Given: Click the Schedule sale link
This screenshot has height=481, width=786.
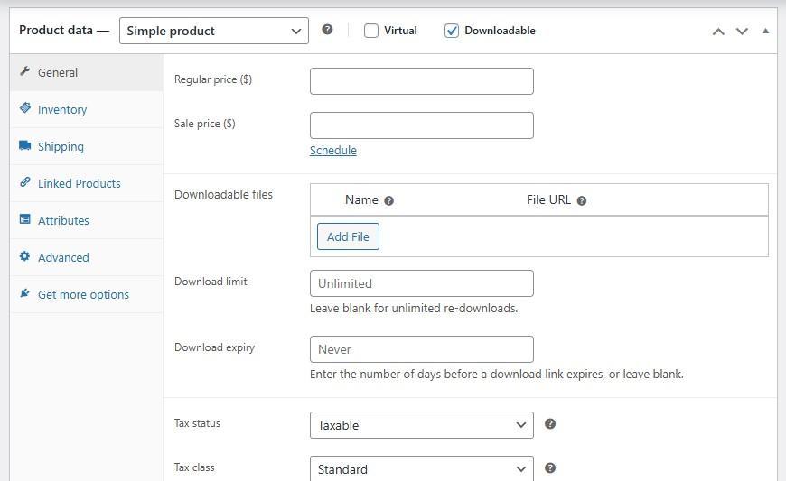Looking at the screenshot, I should click(x=332, y=150).
